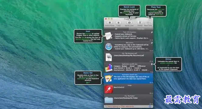Click the Delete toolbar icon

click(140, 23)
